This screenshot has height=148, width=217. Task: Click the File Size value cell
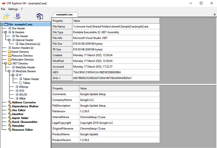tap(116, 44)
